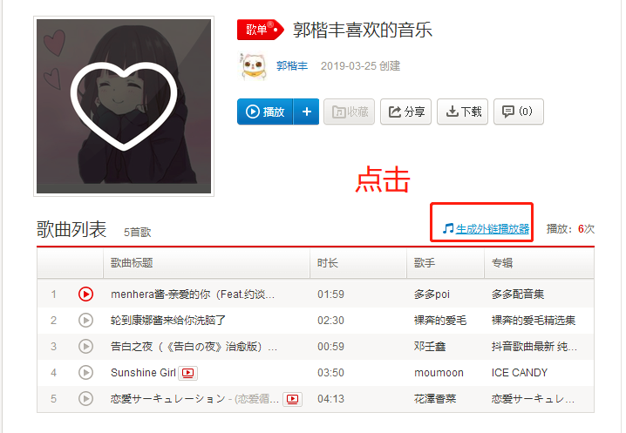The width and height of the screenshot is (626, 433).
Task: Click the 生成外链播放器 link
Action: click(x=492, y=228)
